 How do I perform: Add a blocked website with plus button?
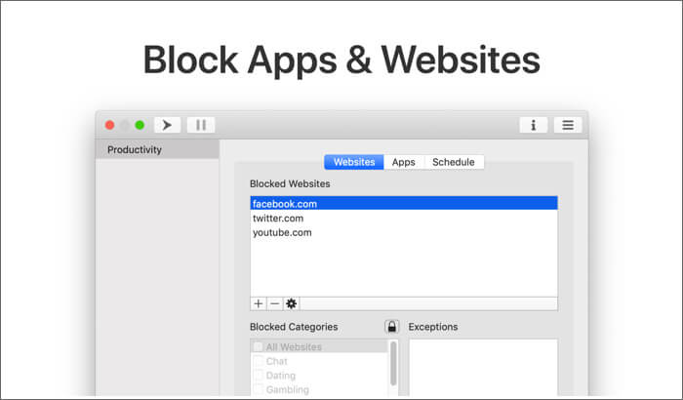[259, 303]
